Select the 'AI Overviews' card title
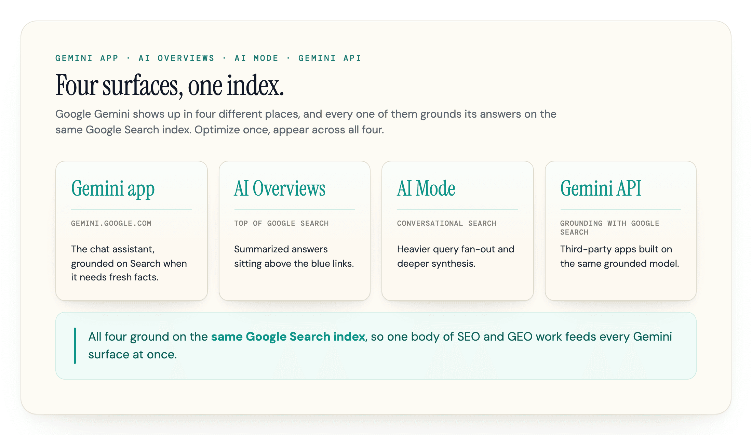This screenshot has height=435, width=752. pyautogui.click(x=280, y=188)
